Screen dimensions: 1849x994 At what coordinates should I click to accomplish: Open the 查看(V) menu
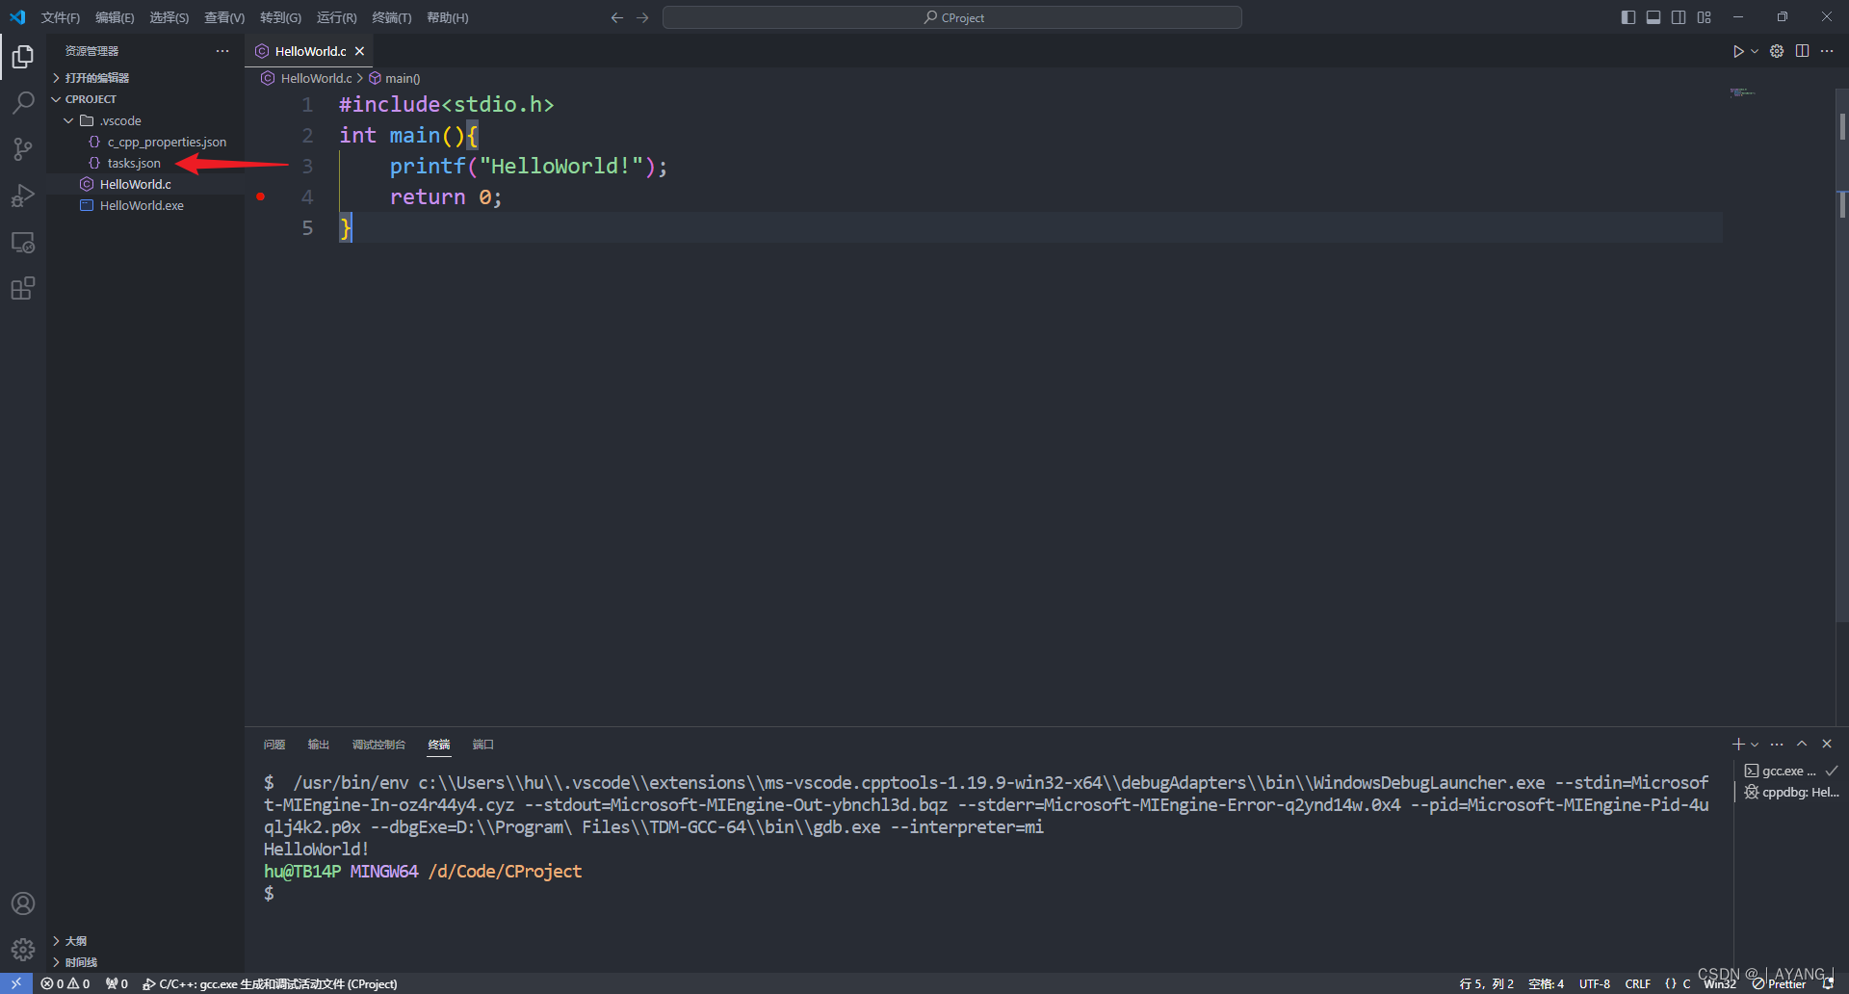(x=223, y=17)
